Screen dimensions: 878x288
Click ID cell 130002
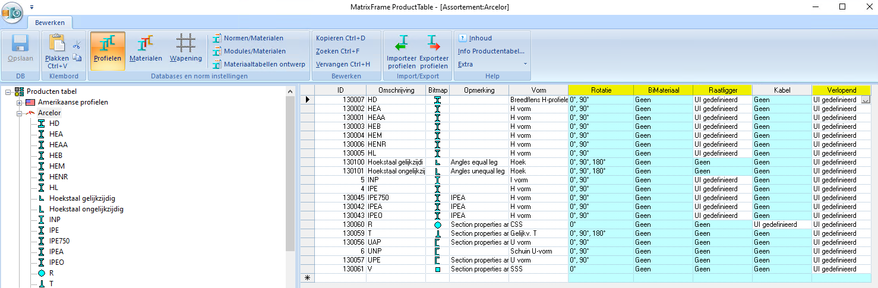(340, 109)
